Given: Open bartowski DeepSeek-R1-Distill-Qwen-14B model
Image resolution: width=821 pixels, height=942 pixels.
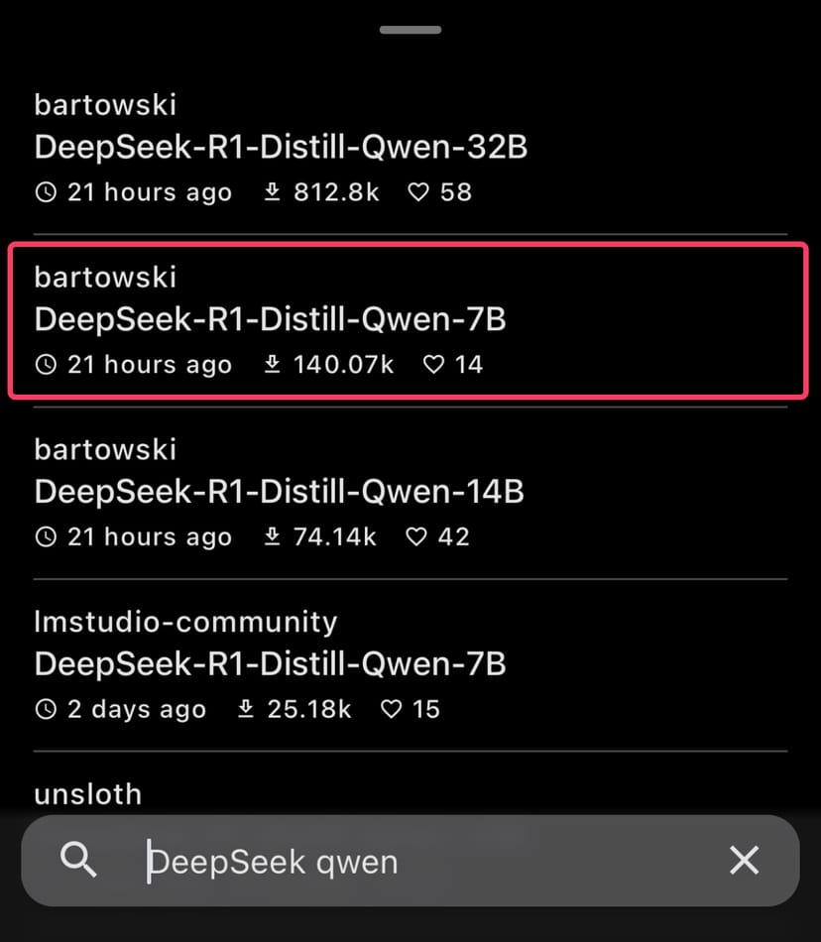Looking at the screenshot, I should [x=279, y=491].
